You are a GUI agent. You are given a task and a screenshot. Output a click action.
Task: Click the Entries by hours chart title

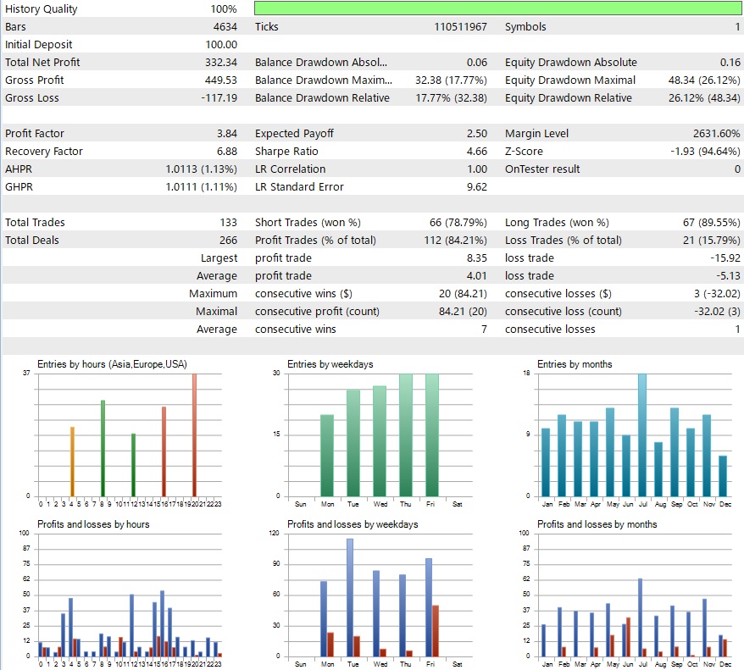click(x=114, y=363)
